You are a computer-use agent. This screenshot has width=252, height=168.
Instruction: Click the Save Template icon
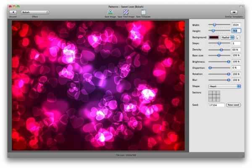(x=143, y=12)
